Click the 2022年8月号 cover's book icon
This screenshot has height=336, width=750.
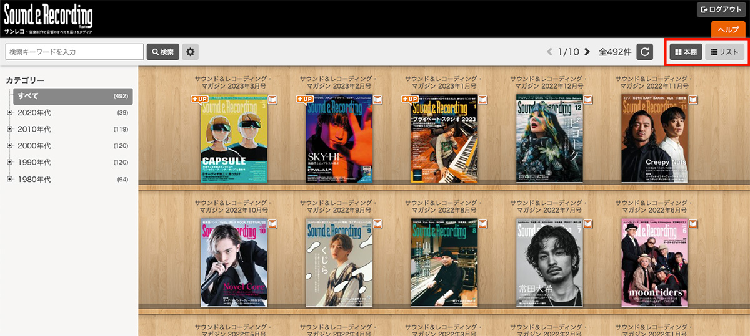(x=483, y=224)
